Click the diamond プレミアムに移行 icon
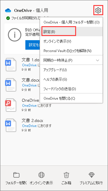 pyautogui.click(x=92, y=175)
